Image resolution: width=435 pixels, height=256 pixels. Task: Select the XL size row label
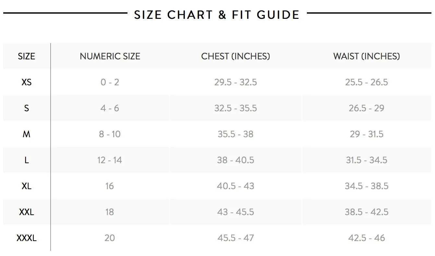click(x=26, y=186)
